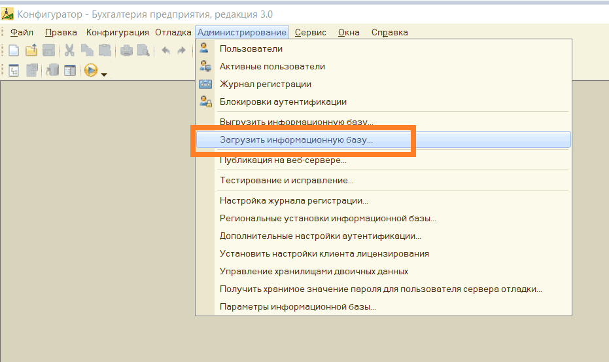Viewport: 609px width, 362px height.
Task: Open Пользователи from Administration menu
Action: click(x=251, y=48)
